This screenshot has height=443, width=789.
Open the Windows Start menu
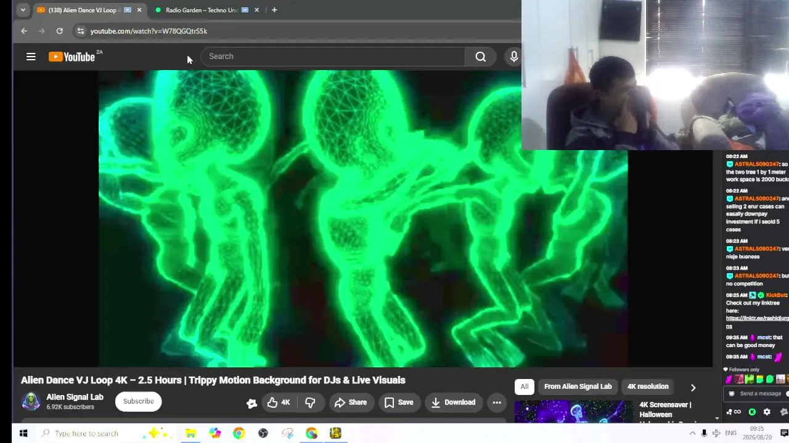point(23,433)
